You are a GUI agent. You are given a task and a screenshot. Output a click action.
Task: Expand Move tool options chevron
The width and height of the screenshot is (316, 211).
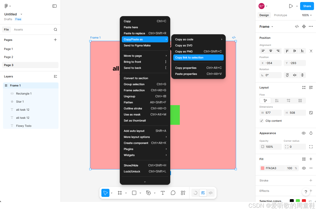tap(111, 193)
